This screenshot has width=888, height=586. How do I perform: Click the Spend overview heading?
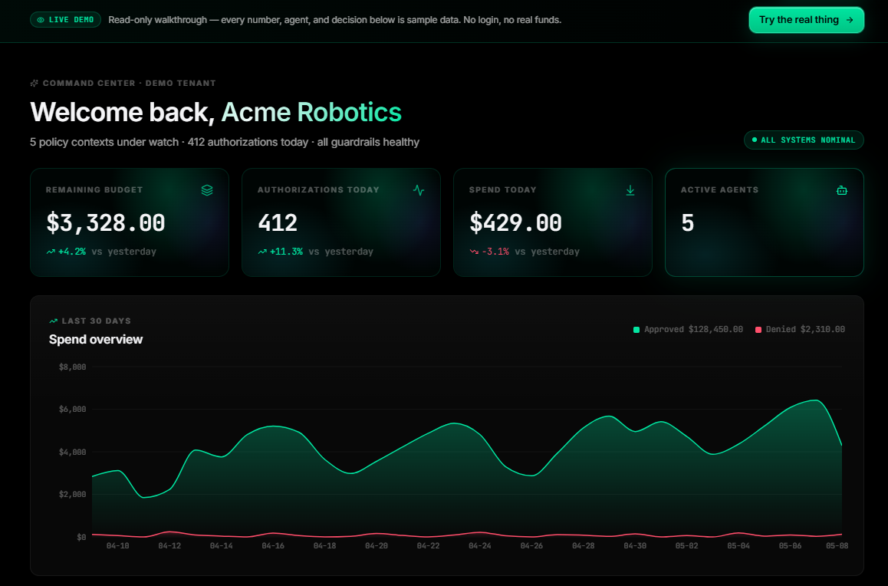[x=96, y=339]
